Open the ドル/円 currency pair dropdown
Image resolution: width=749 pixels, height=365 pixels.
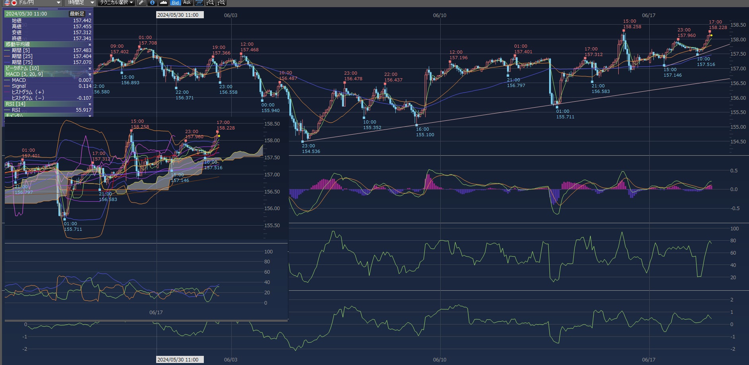tap(58, 2)
